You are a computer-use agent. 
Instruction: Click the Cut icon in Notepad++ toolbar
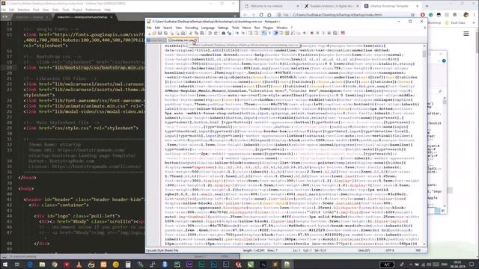191,33
